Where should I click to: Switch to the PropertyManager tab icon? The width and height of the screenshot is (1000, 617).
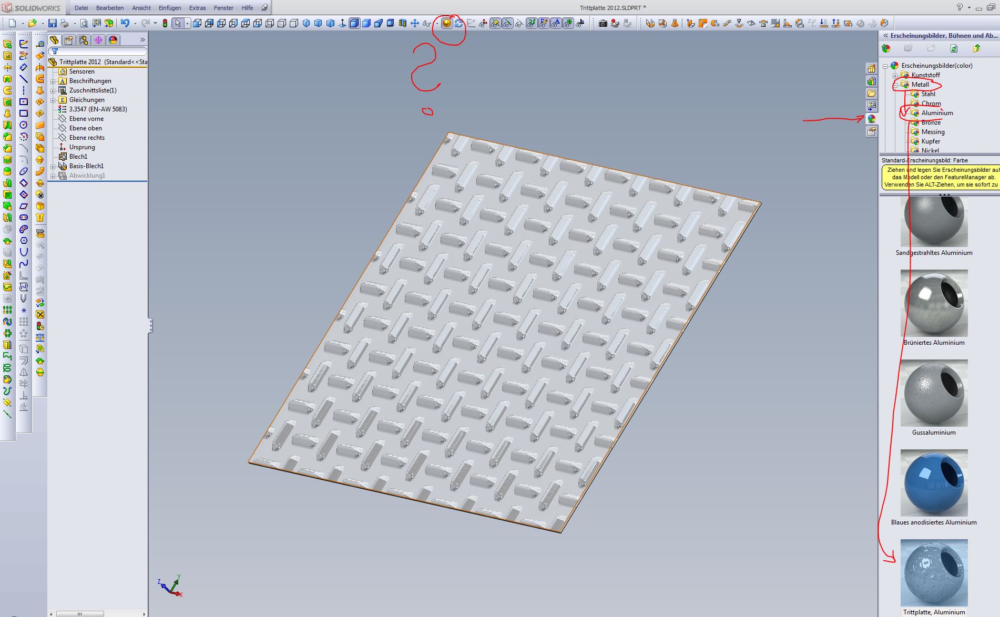69,40
